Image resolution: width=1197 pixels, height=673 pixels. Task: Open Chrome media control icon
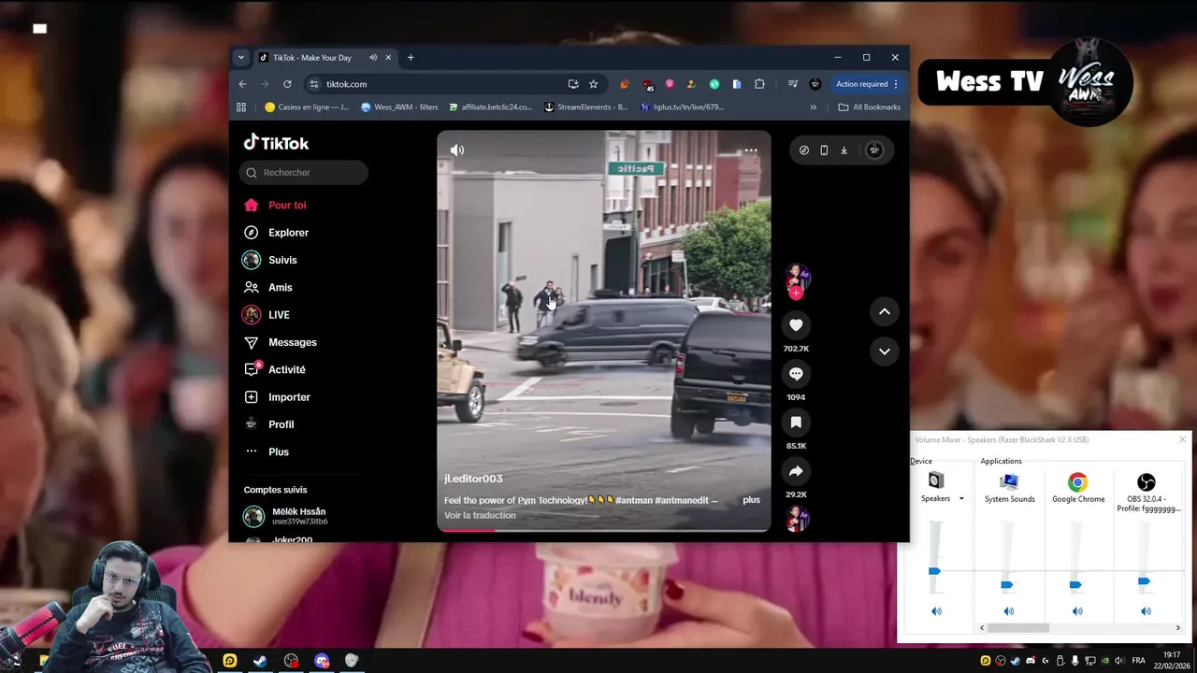pos(793,84)
